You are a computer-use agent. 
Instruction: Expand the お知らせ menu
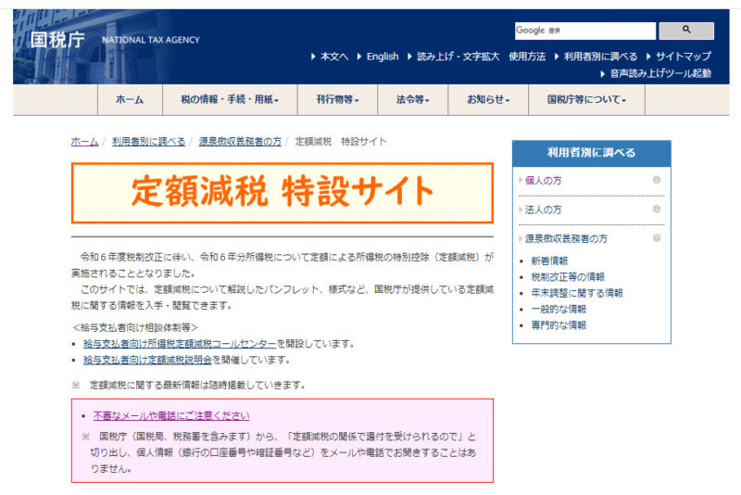point(487,100)
